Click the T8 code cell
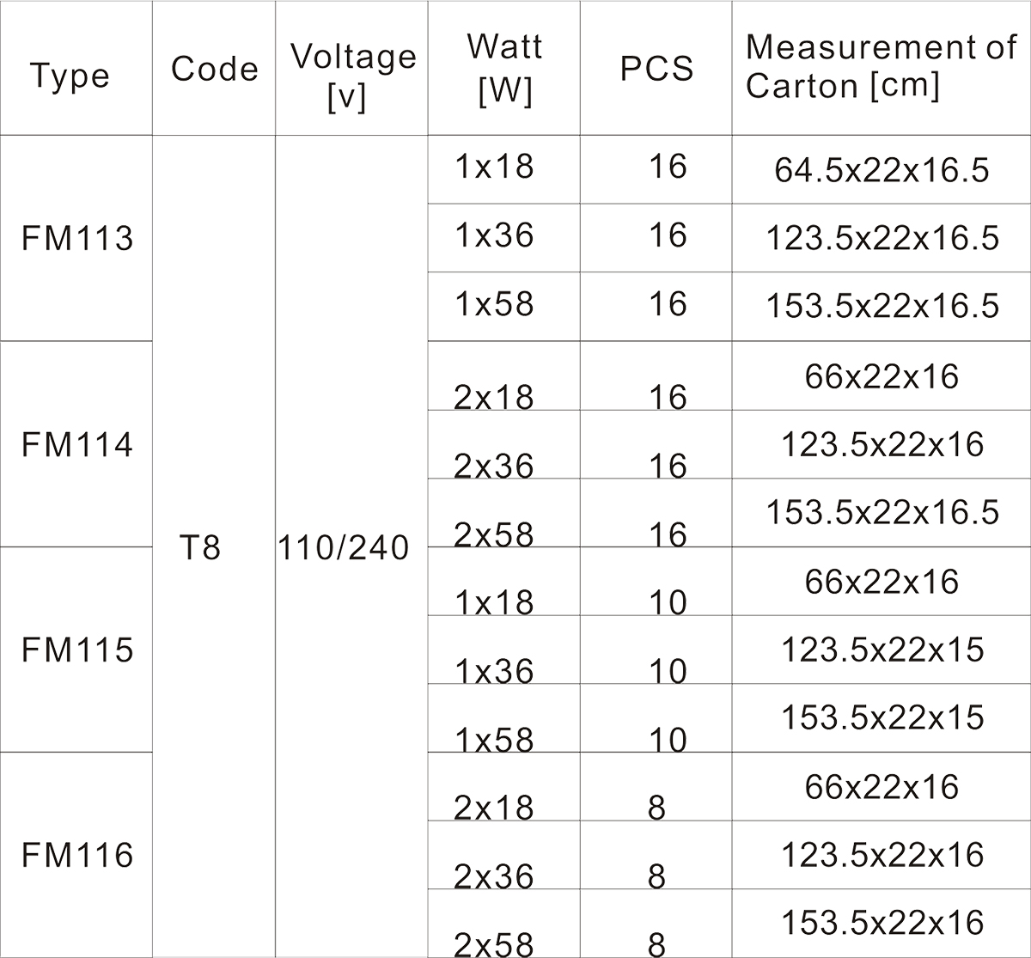Screen dimensions: 1031x958 click(x=200, y=547)
